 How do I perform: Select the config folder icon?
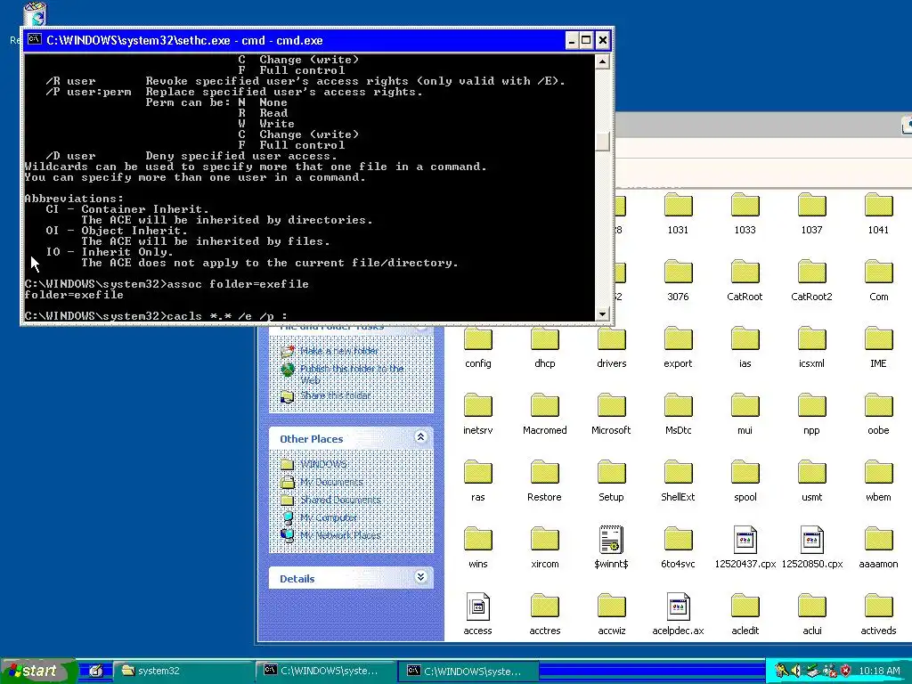[x=478, y=339]
